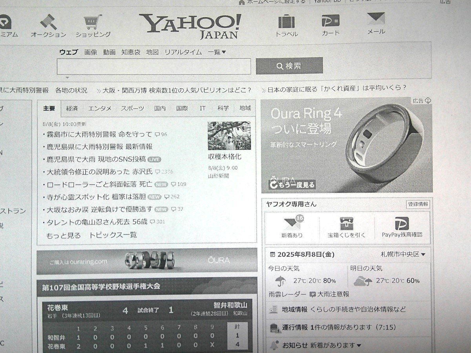Expand the small arrow below search box

point(67,77)
